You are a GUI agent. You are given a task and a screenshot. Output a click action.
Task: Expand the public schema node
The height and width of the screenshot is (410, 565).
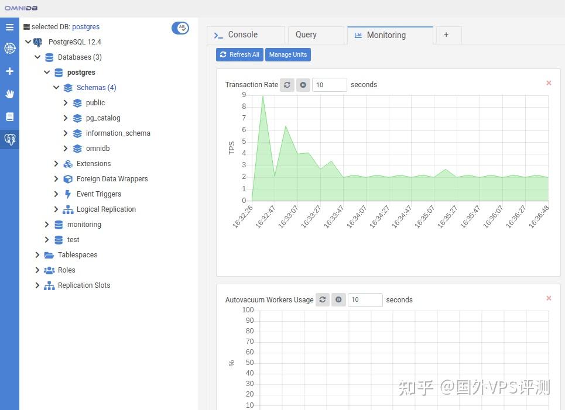(66, 102)
